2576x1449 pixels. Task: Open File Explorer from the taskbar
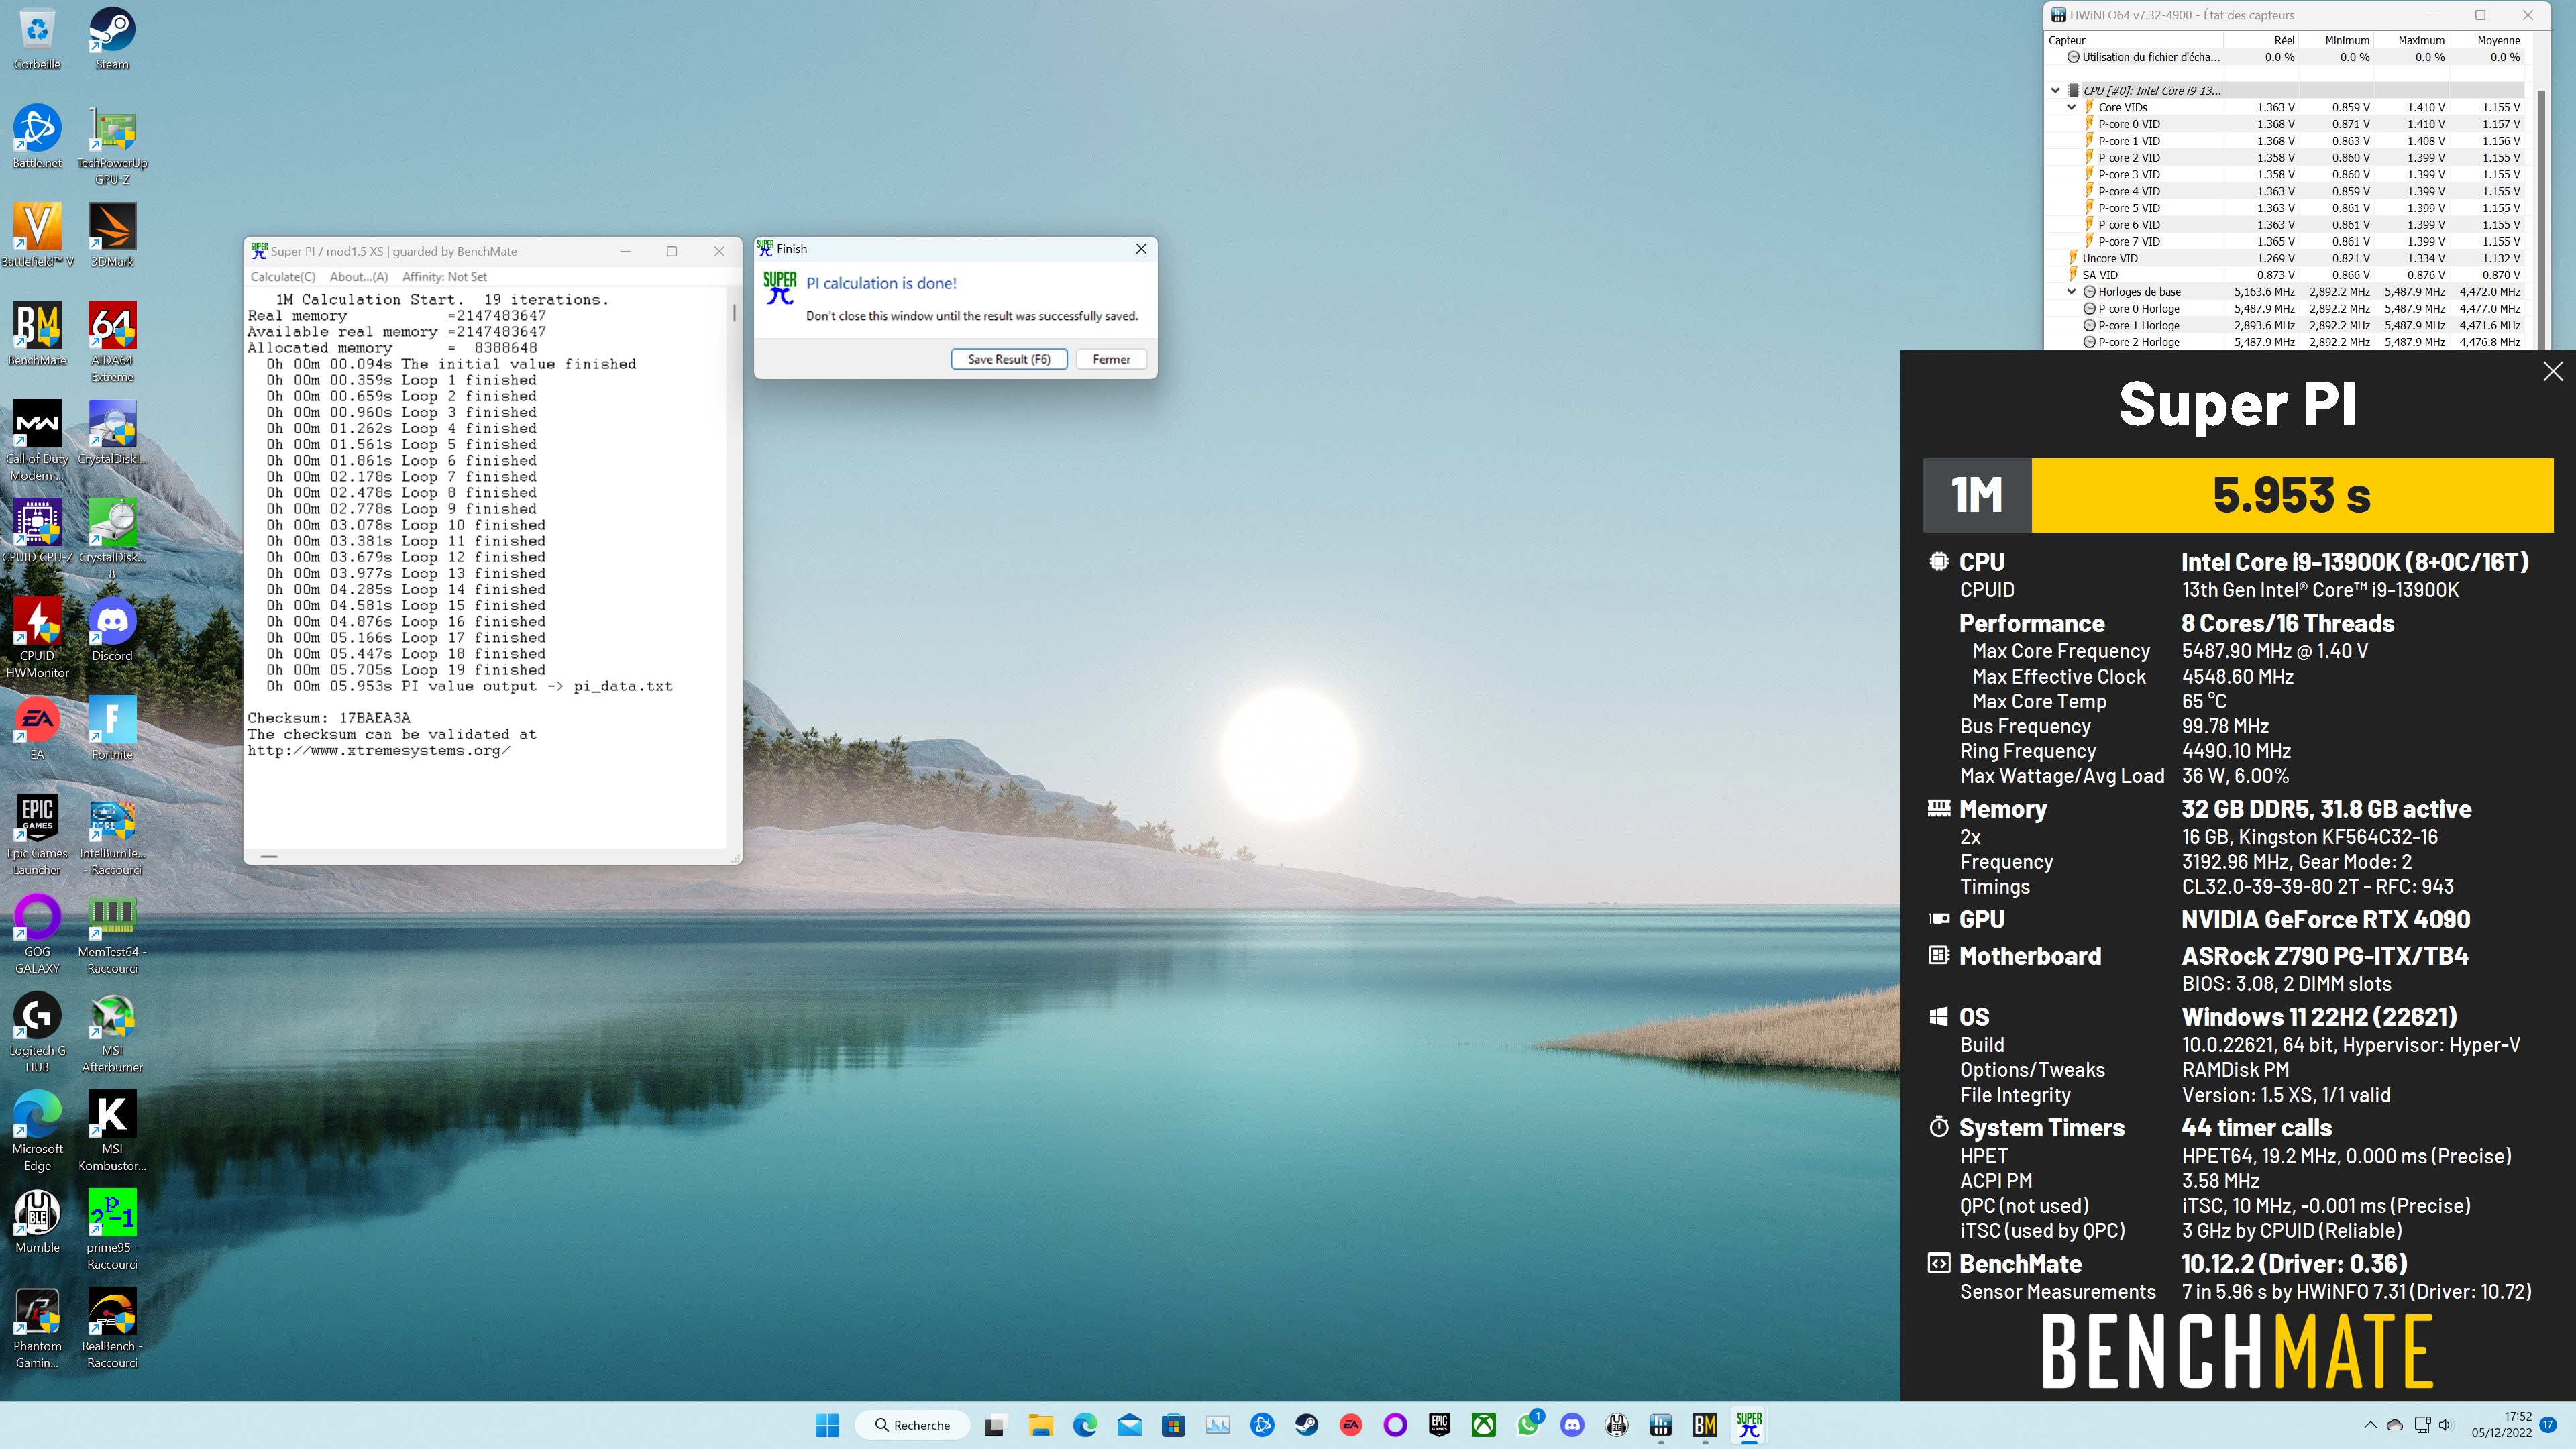tap(1040, 1425)
